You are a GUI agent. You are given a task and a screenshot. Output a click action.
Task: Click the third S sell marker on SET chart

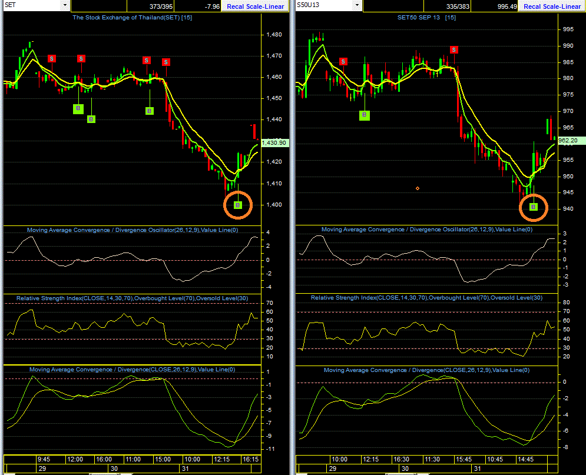(147, 60)
